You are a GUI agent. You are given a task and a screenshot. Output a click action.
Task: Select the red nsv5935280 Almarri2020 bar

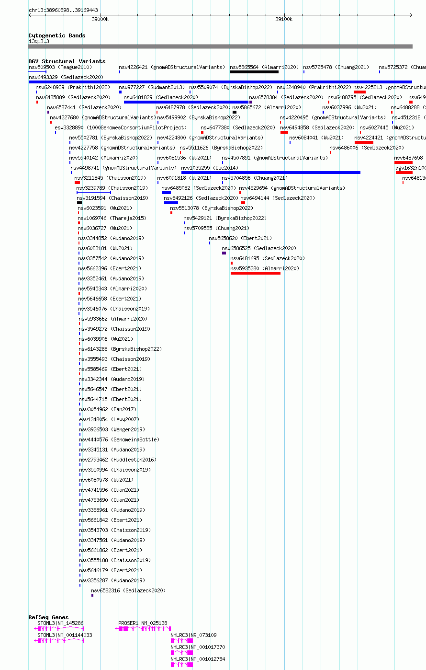coord(256,273)
